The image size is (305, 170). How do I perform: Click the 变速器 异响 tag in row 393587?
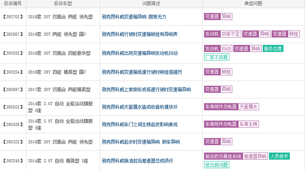click(256, 34)
